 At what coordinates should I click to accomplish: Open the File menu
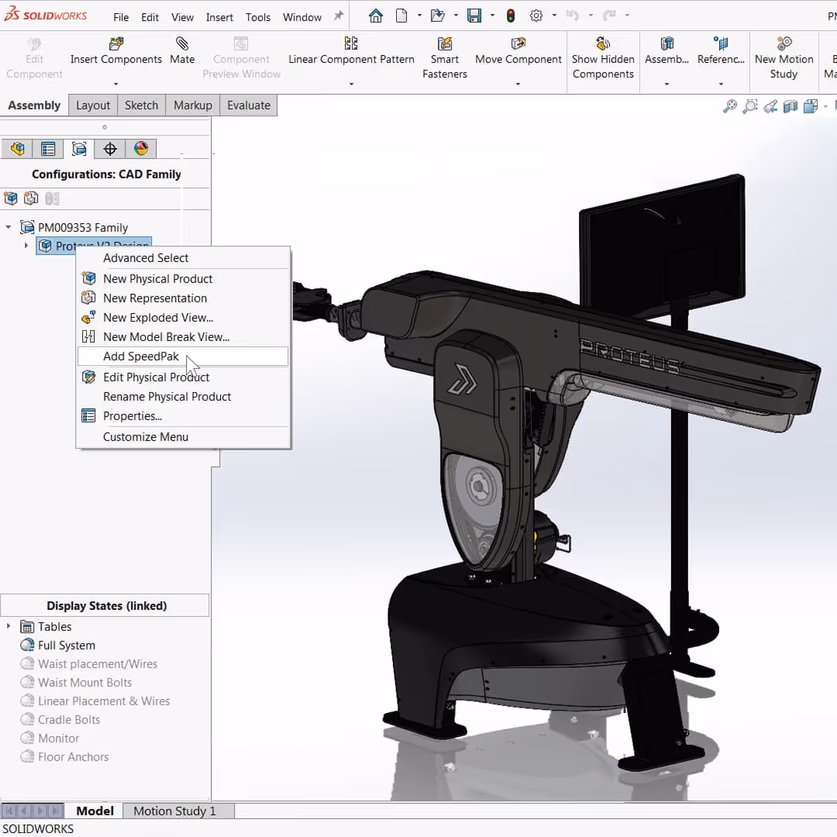[x=121, y=17]
